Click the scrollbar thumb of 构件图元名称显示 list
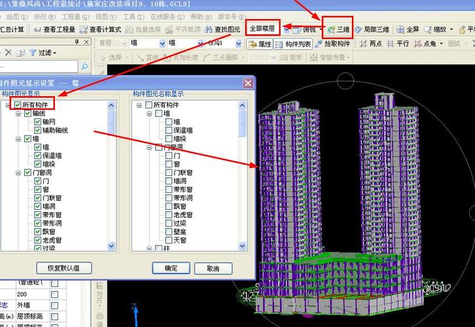The image size is (475, 327). [242, 123]
